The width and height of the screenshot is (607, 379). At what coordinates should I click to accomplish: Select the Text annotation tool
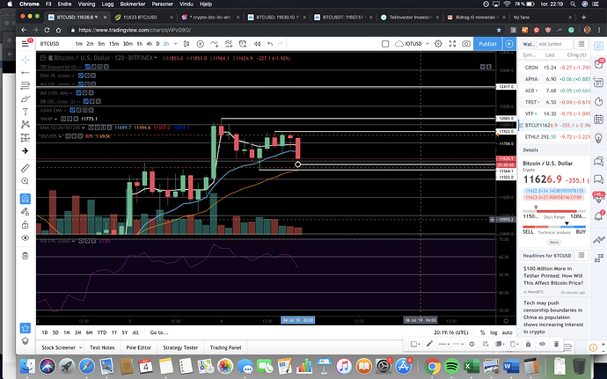(26, 112)
